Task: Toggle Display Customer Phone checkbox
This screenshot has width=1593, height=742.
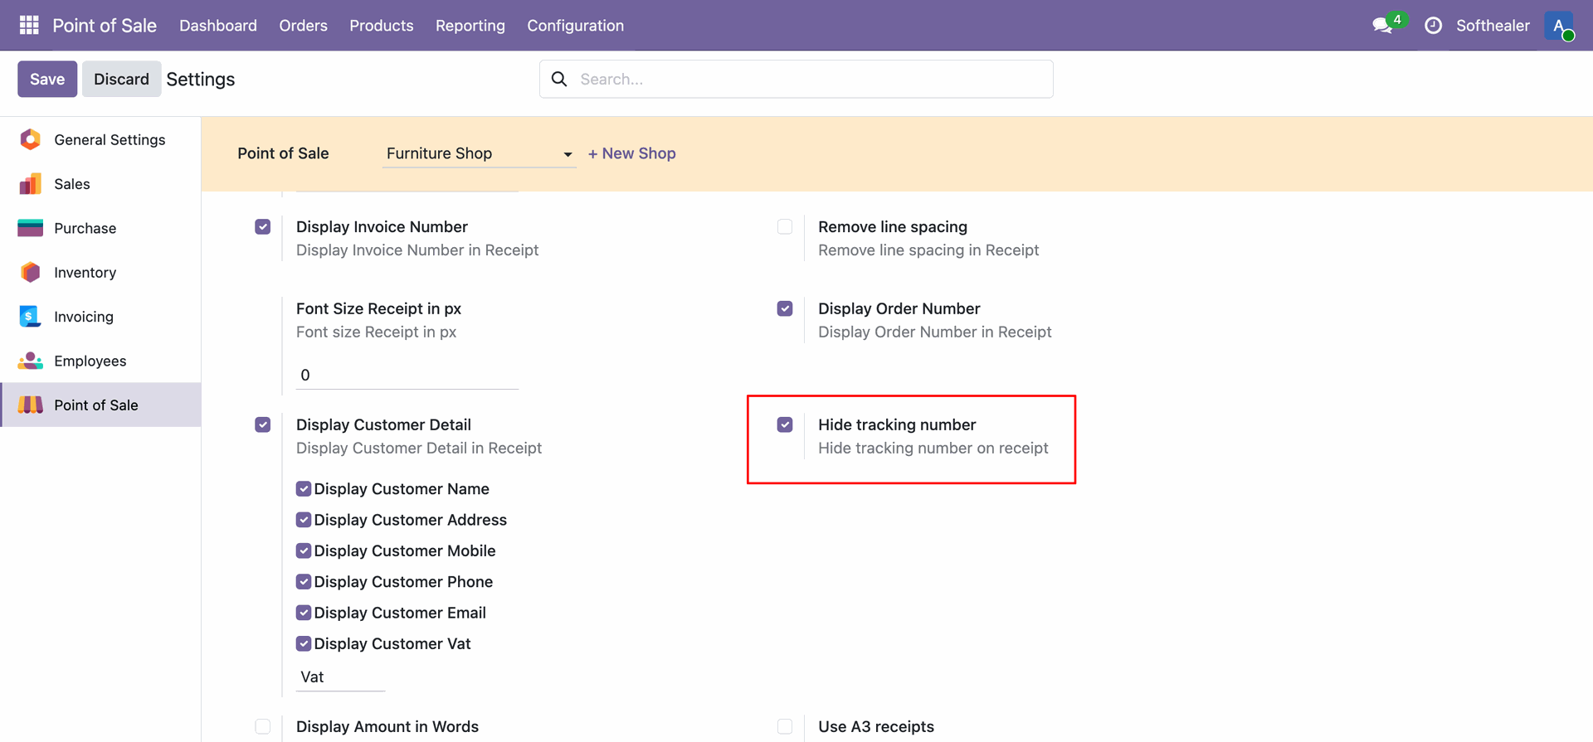Action: pos(304,582)
